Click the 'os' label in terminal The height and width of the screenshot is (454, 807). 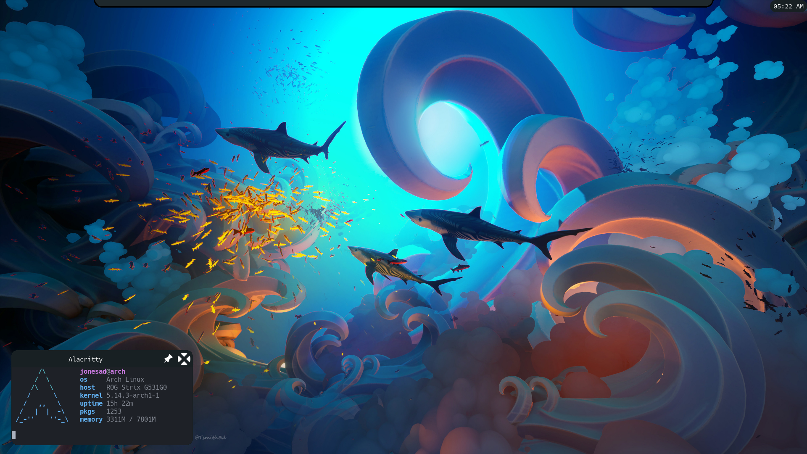click(84, 380)
